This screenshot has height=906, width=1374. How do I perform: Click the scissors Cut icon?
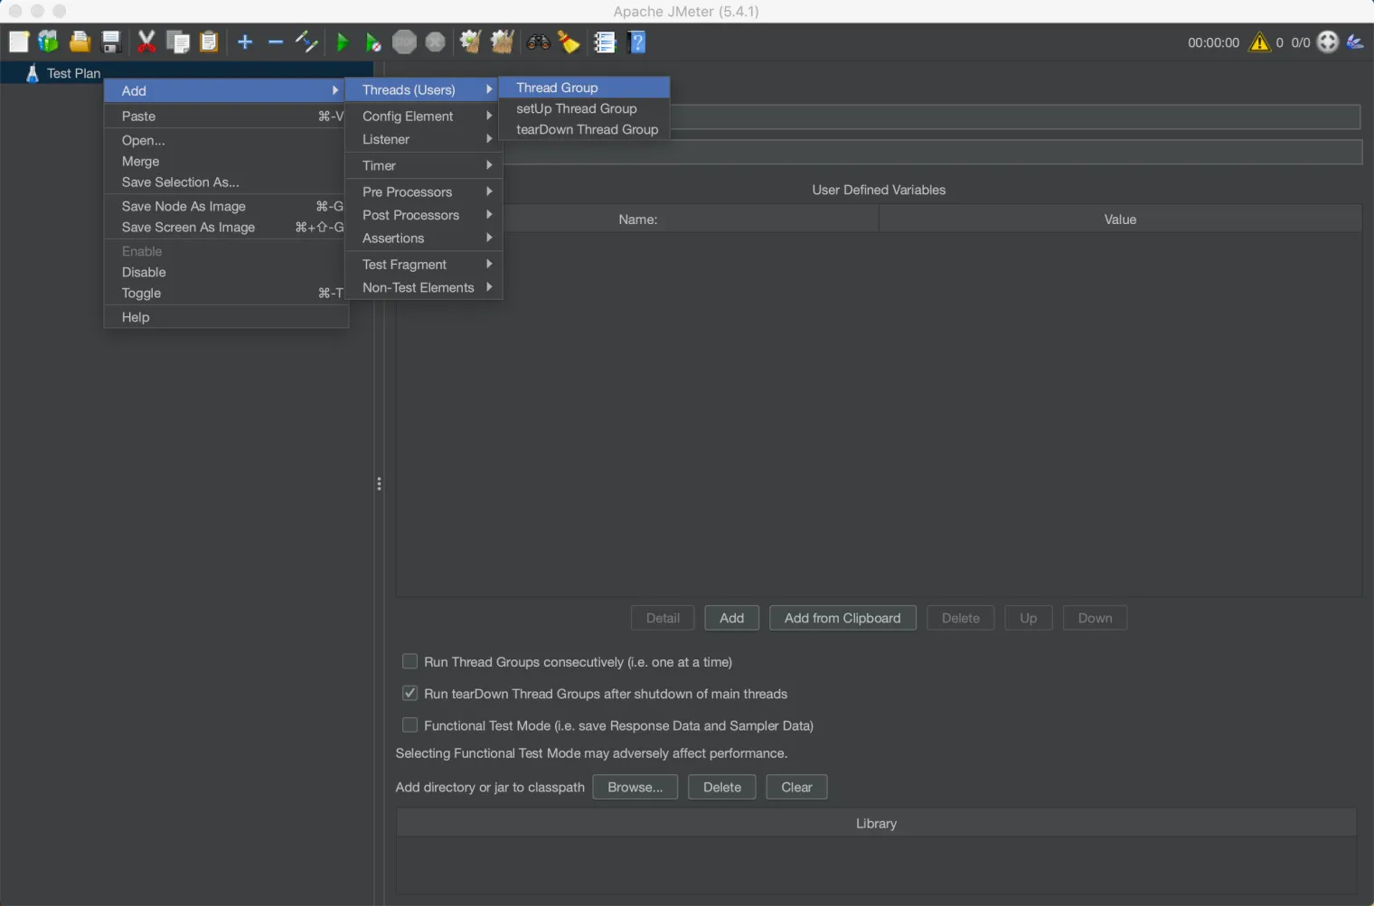tap(146, 42)
